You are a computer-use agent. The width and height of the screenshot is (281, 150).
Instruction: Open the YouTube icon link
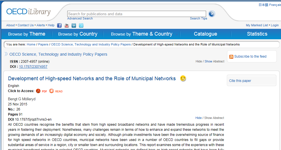(x=67, y=25)
